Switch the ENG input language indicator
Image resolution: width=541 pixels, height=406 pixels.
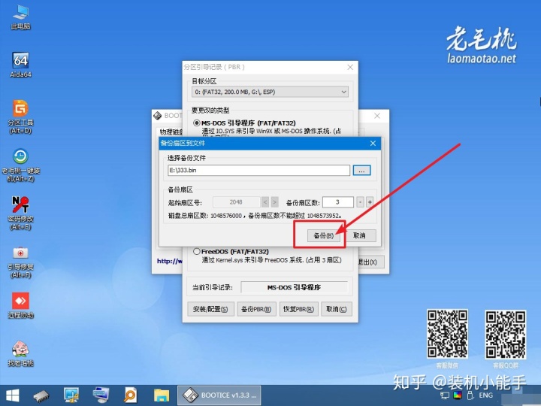[x=486, y=395]
